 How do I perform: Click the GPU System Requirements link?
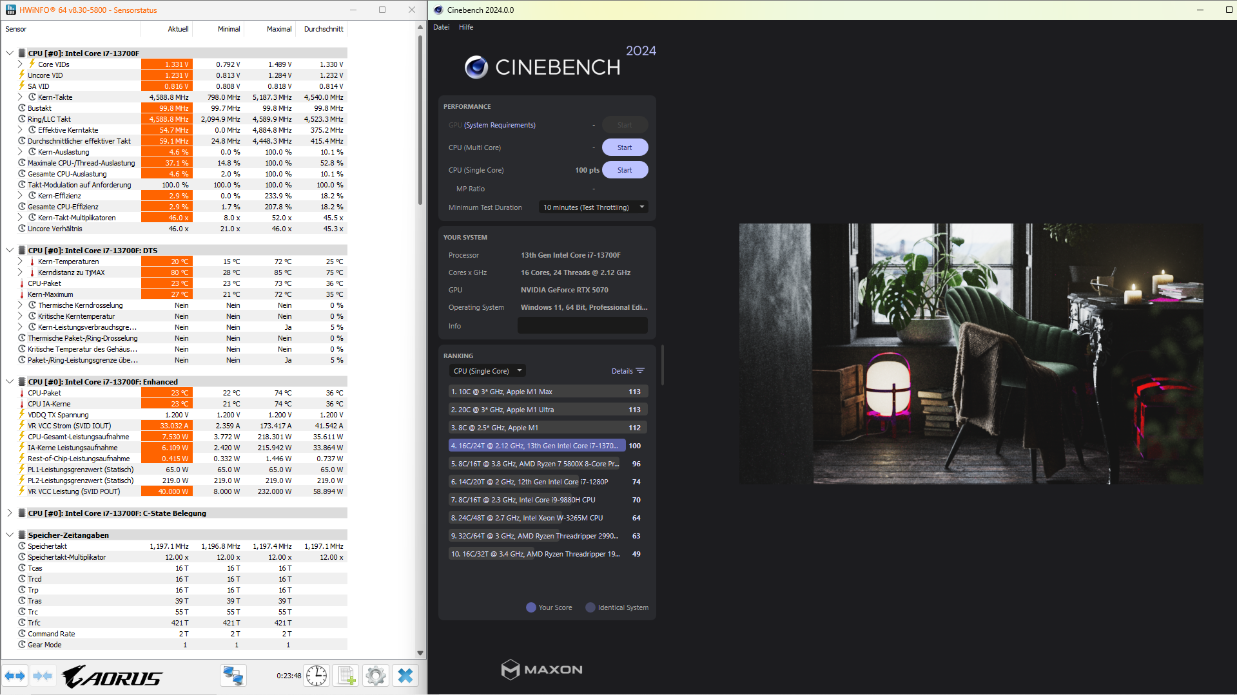click(x=499, y=124)
